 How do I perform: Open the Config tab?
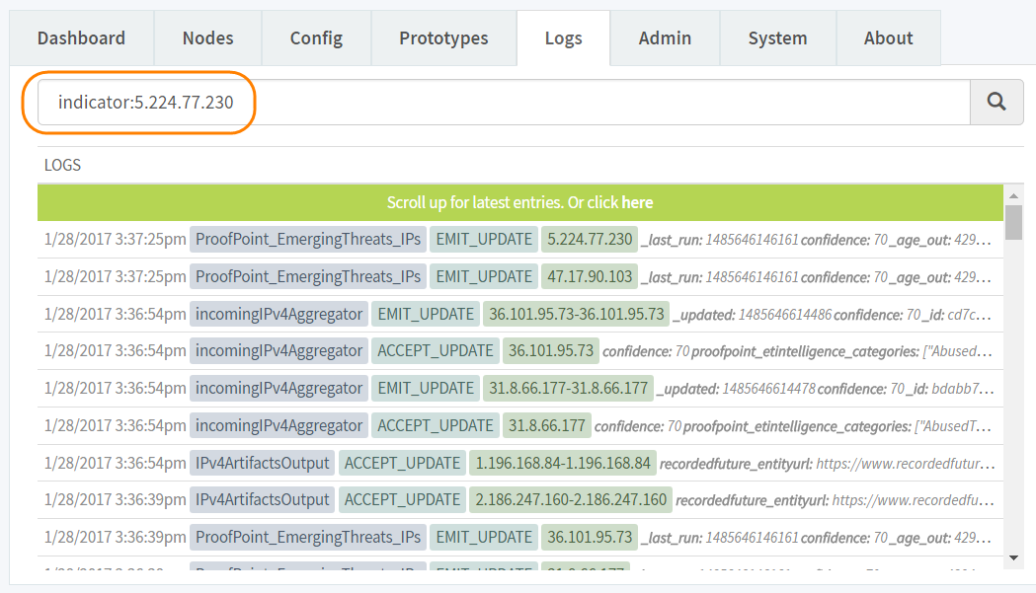pyautogui.click(x=316, y=38)
